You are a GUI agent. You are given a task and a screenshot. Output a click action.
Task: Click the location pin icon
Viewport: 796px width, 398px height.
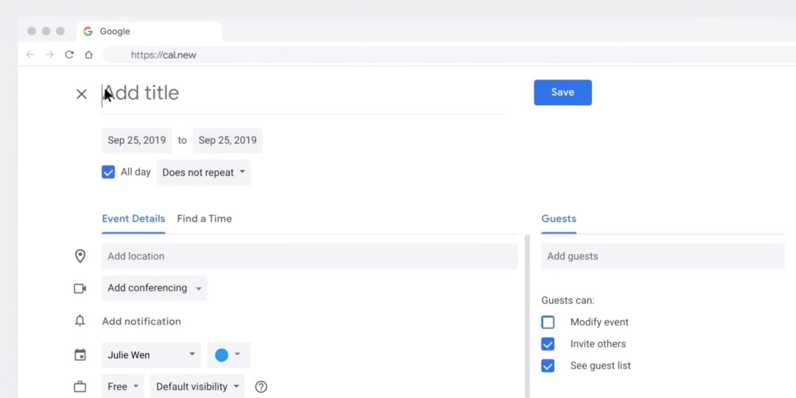click(80, 256)
